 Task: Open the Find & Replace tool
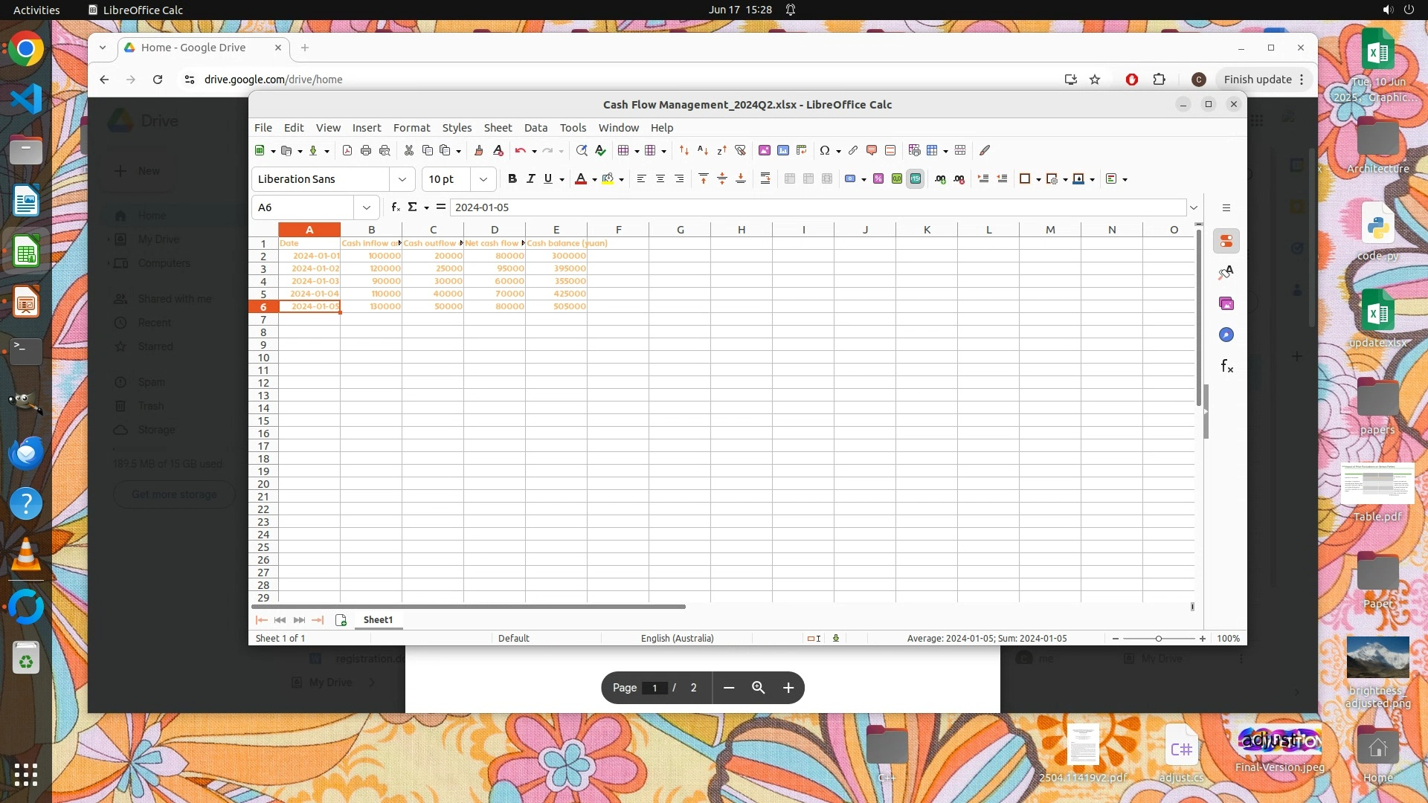(x=582, y=150)
